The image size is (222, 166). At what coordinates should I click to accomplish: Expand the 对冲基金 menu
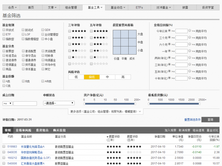pos(162,8)
